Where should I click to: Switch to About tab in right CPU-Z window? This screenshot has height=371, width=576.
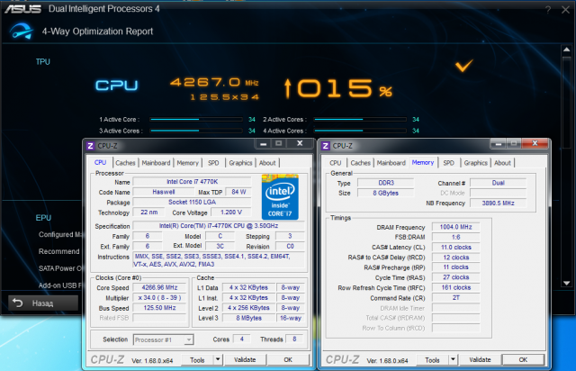click(502, 163)
